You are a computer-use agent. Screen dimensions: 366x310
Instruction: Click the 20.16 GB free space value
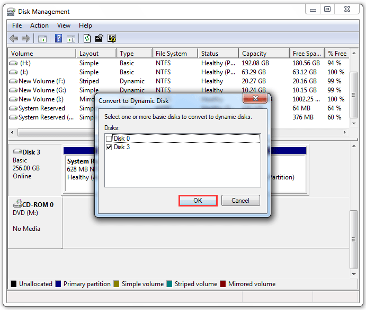[305, 81]
